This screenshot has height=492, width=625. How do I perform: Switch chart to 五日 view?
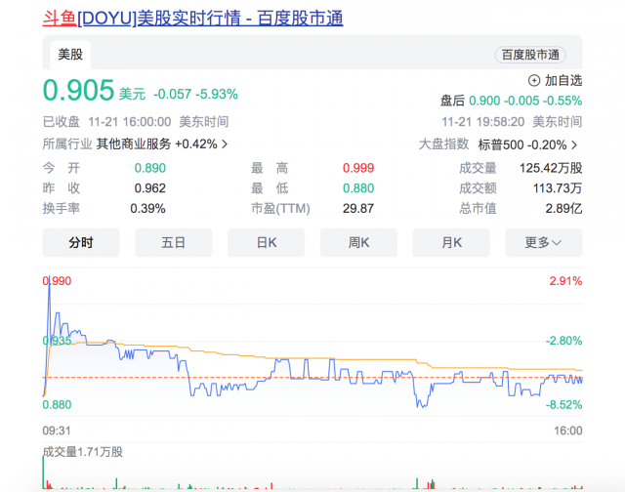pos(174,242)
